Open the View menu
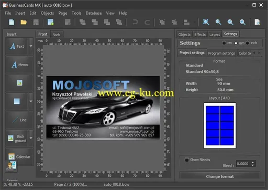 pyautogui.click(x=110, y=13)
